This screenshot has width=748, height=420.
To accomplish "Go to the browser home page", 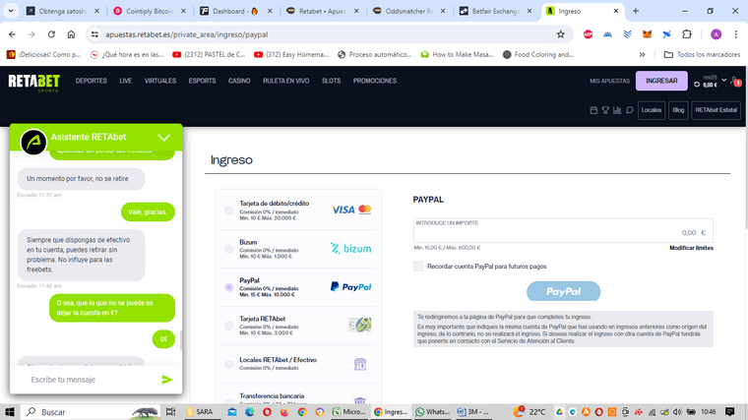I will pyautogui.click(x=71, y=34).
